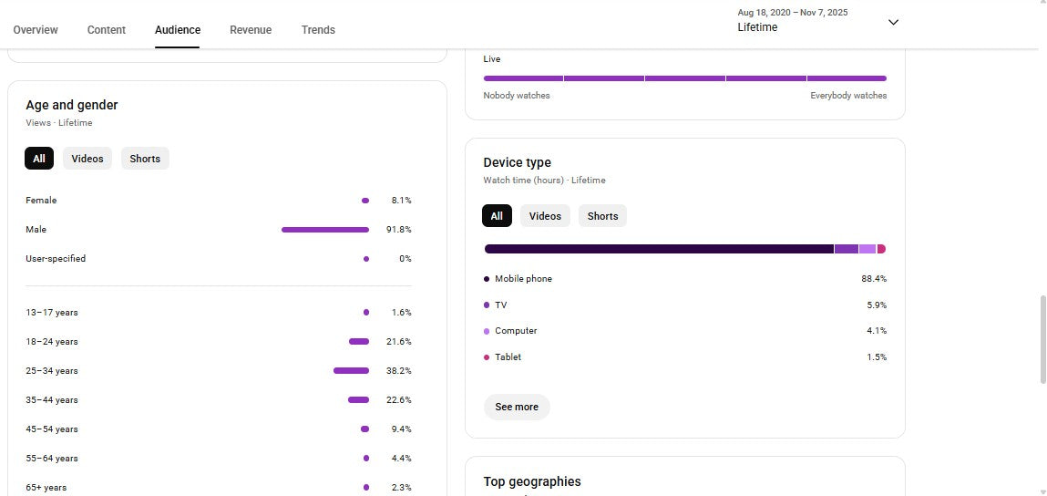Open the date range dropdown chevron
Screen dimensions: 1047x496
[x=893, y=22]
